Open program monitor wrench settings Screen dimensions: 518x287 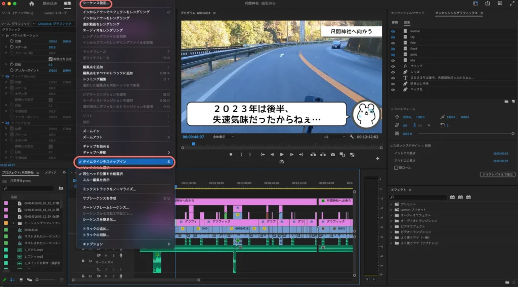click(x=352, y=136)
